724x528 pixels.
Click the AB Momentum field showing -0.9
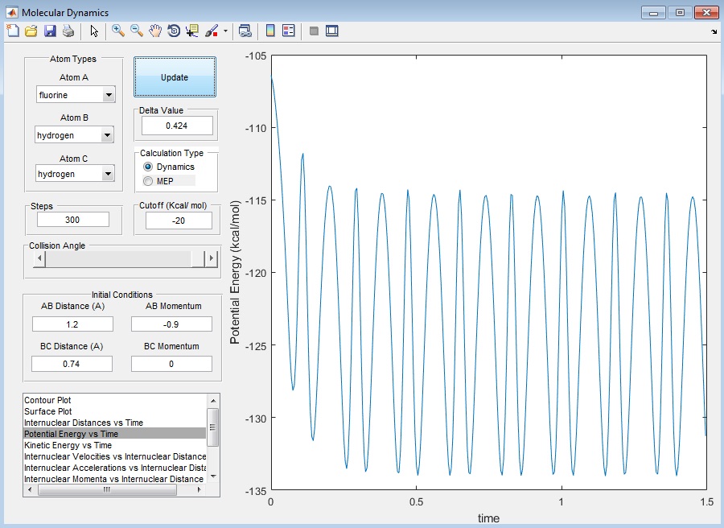(171, 324)
